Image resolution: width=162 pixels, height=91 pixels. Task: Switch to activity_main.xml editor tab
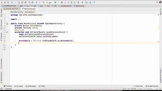(x=12, y=9)
